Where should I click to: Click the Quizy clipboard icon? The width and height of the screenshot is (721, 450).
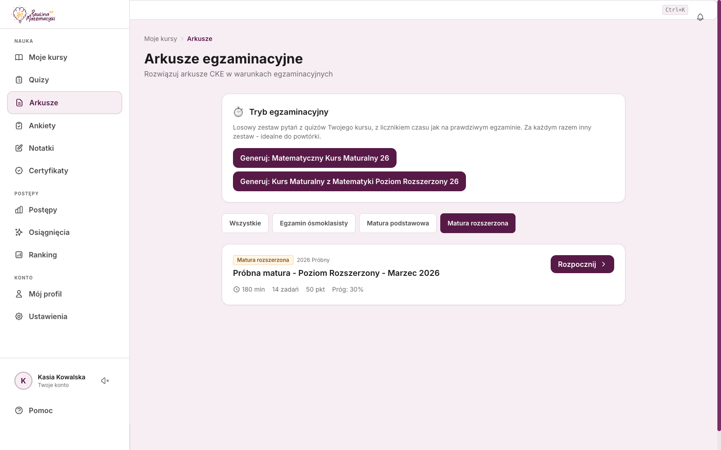[x=19, y=80]
